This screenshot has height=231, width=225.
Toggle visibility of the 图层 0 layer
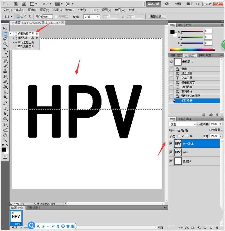point(171,161)
